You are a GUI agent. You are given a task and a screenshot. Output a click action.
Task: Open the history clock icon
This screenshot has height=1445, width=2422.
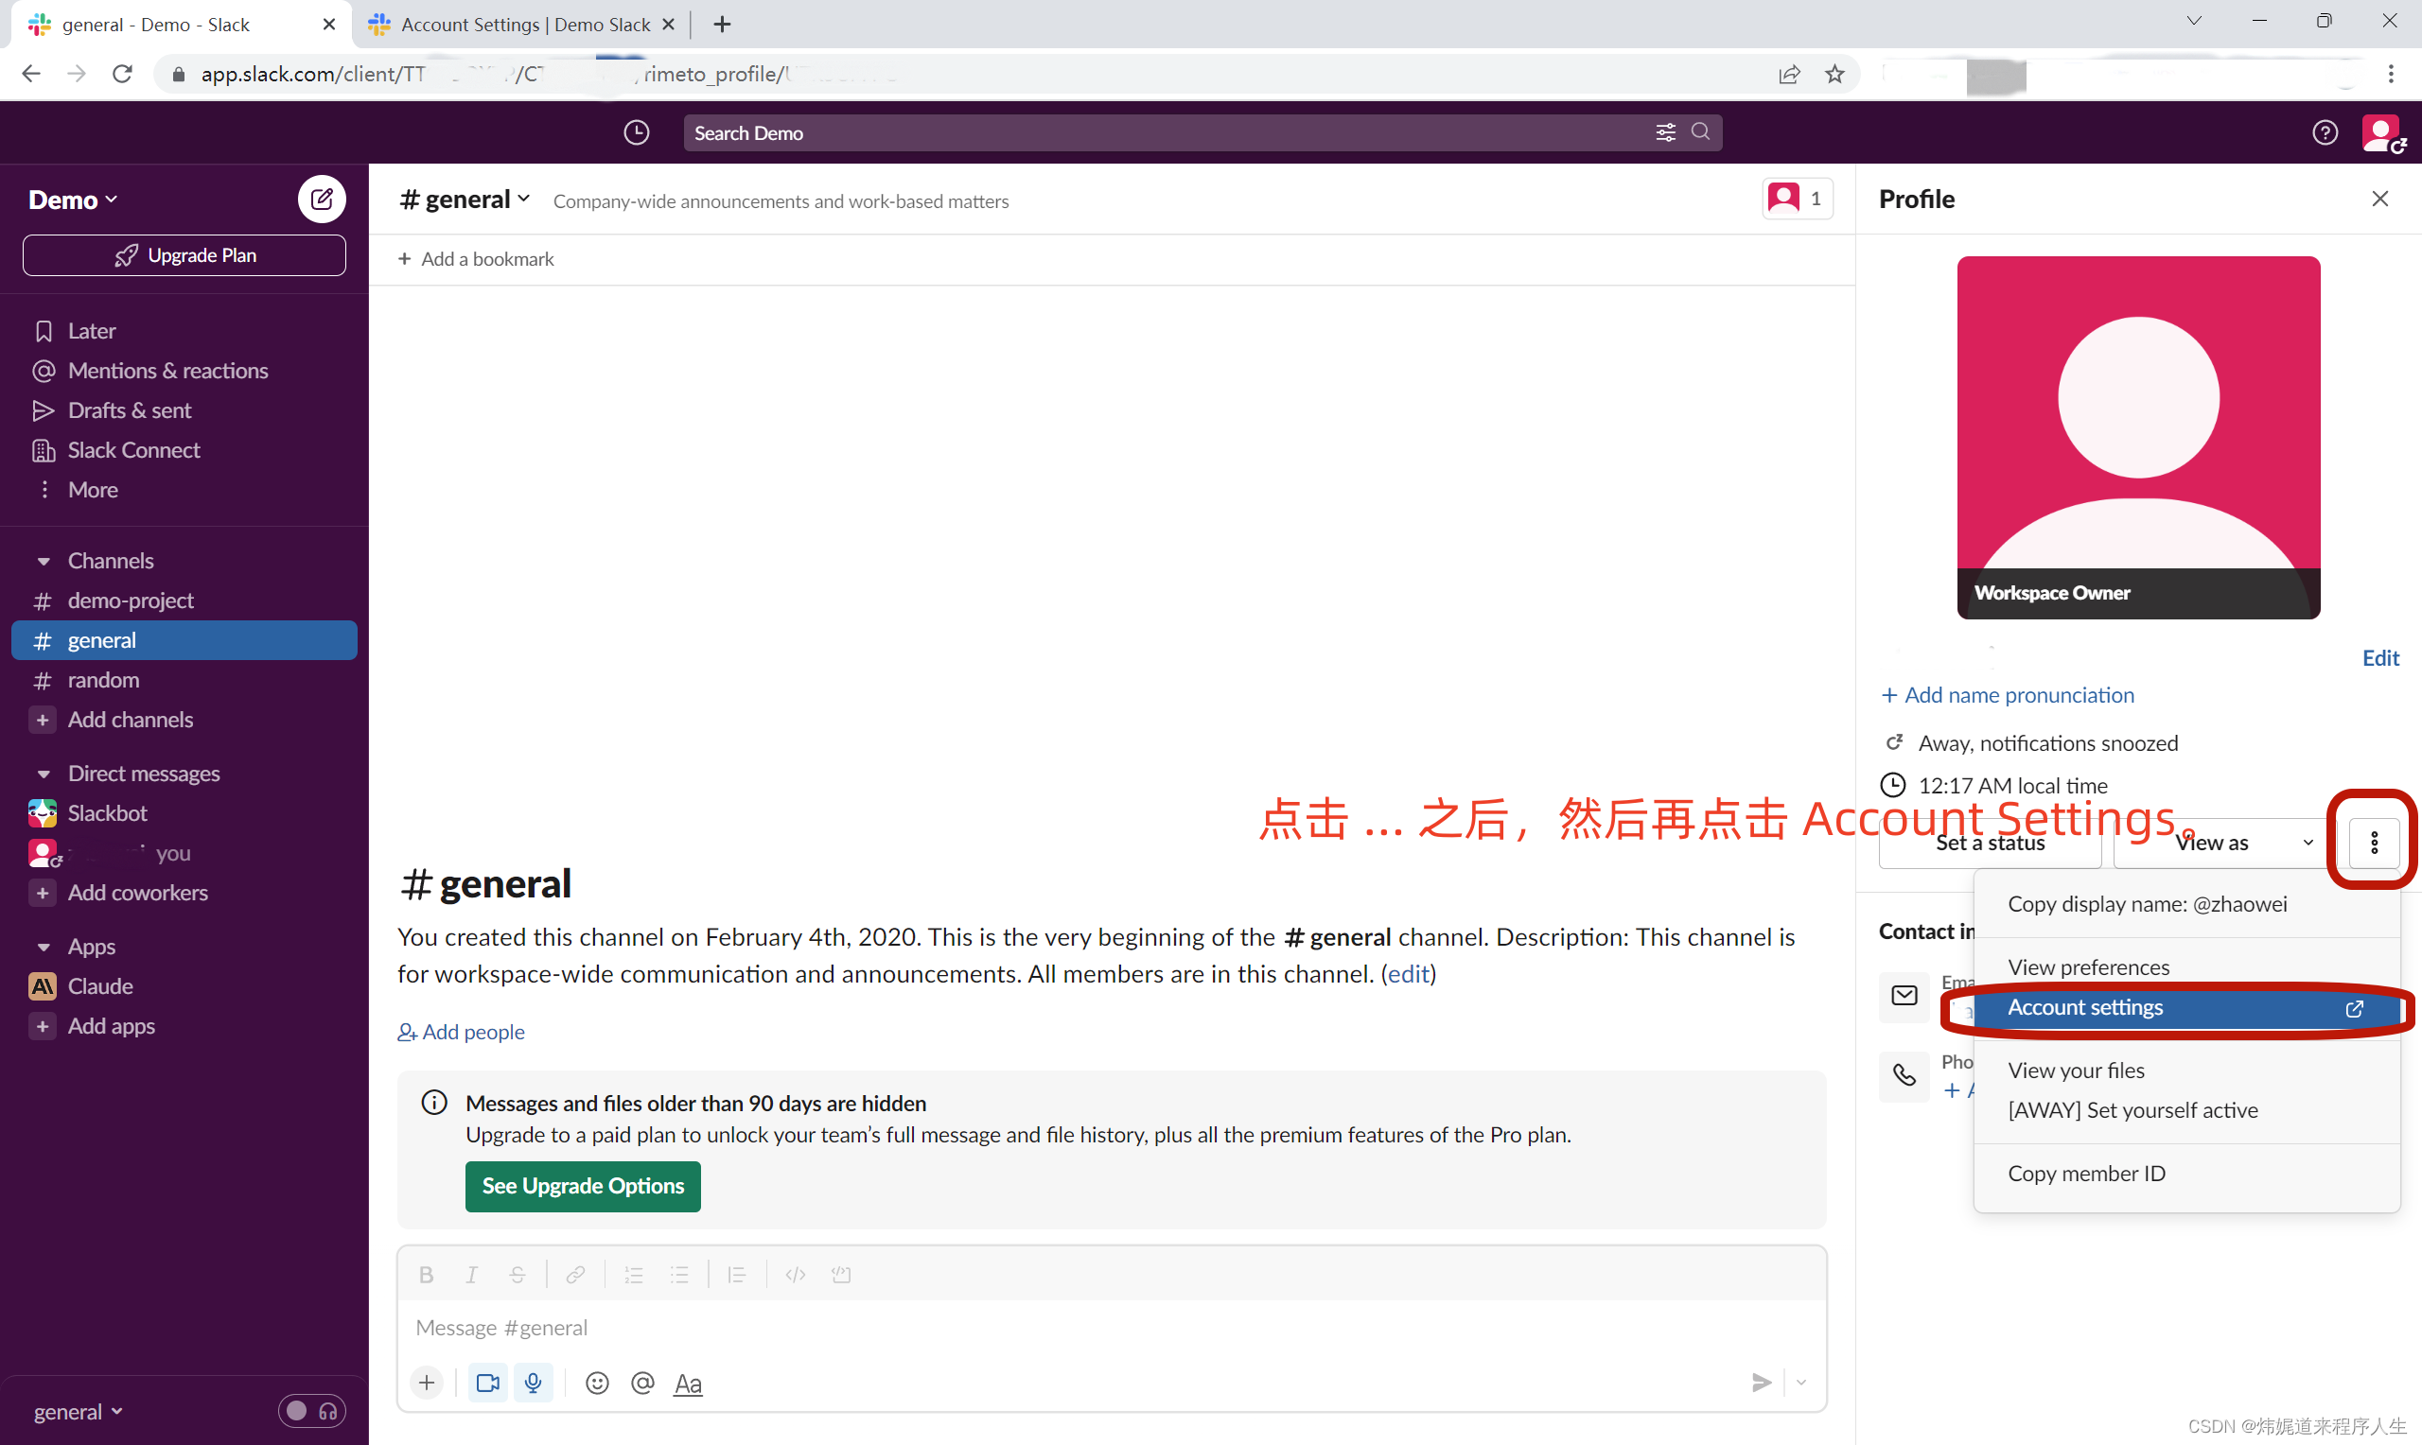pyautogui.click(x=636, y=132)
